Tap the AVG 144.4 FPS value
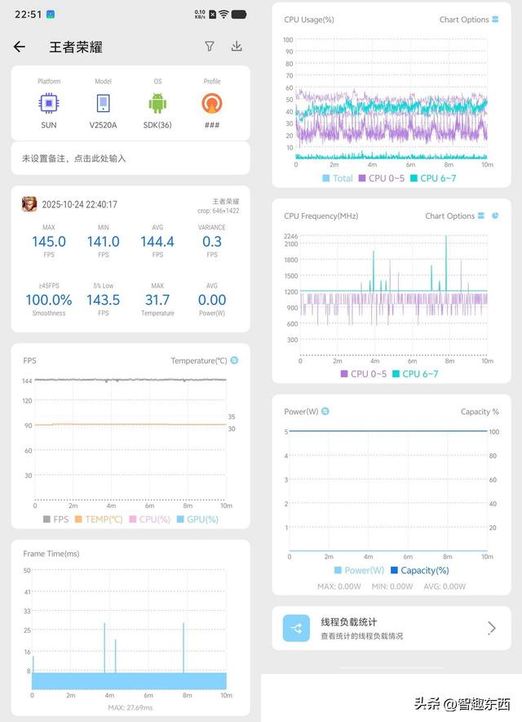This screenshot has width=522, height=722. (x=157, y=241)
